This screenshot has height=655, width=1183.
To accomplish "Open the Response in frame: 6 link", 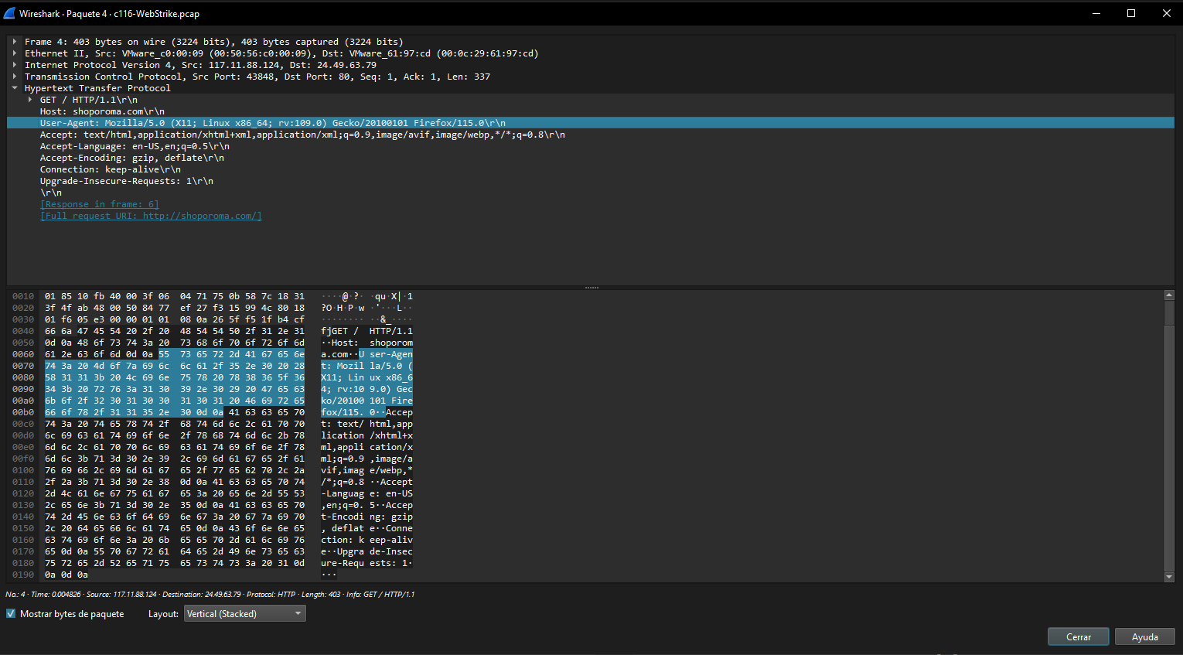I will [x=99, y=204].
